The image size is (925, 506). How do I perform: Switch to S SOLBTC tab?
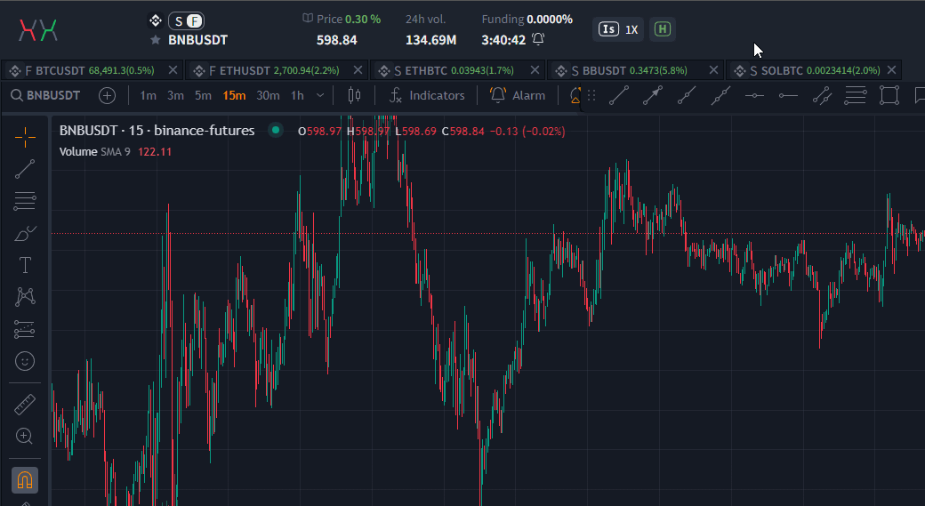click(814, 71)
